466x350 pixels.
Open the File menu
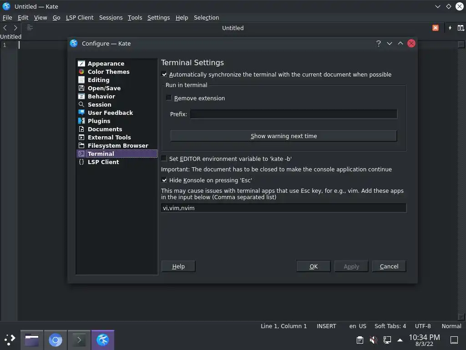(x=7, y=18)
